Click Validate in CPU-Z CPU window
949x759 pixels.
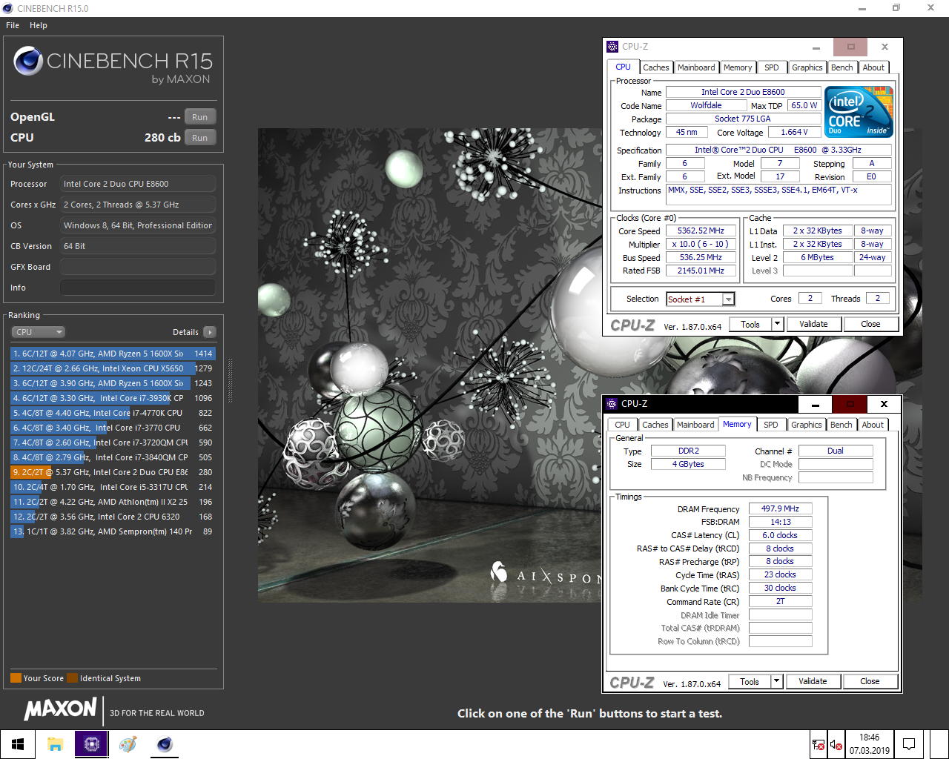tap(813, 324)
